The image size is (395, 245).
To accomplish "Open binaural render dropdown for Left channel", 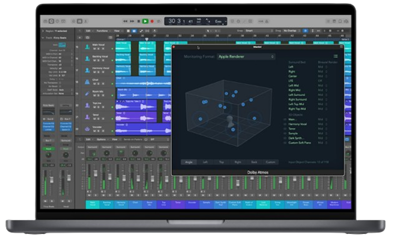I will pos(322,67).
